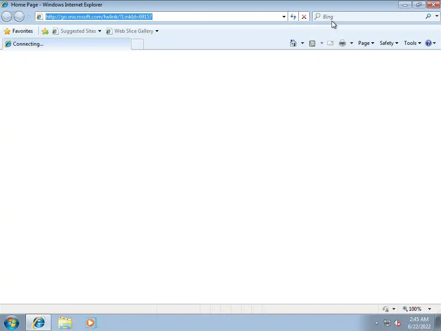Click the network status tray icon
The height and width of the screenshot is (331, 441).
pyautogui.click(x=387, y=323)
